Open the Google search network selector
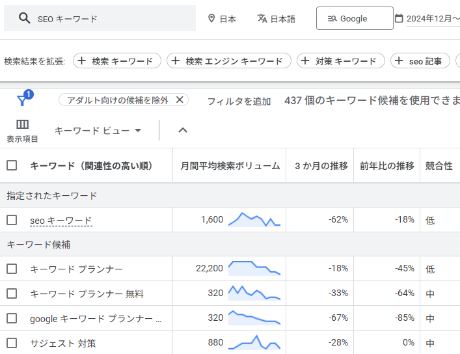The image size is (460, 354). [x=355, y=18]
